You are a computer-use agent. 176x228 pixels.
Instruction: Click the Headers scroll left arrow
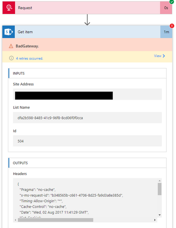[15, 220]
